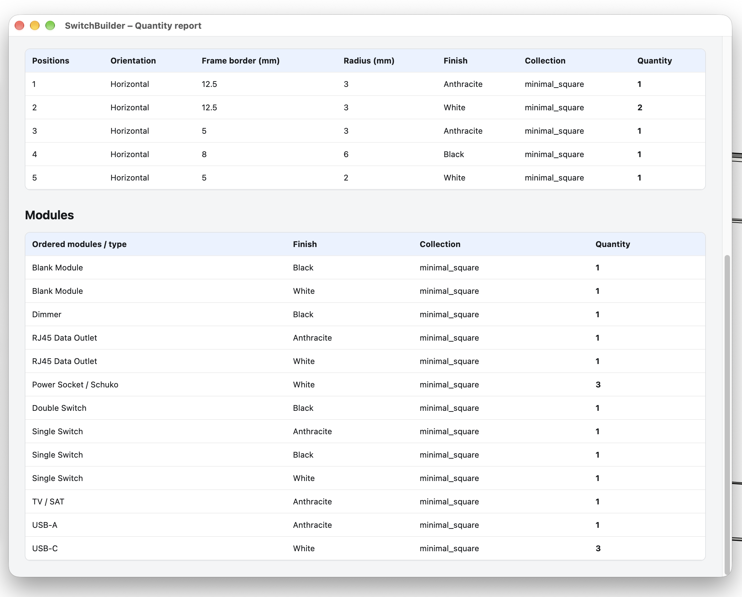Click the USB-A module name
This screenshot has height=597, width=742.
click(x=45, y=525)
